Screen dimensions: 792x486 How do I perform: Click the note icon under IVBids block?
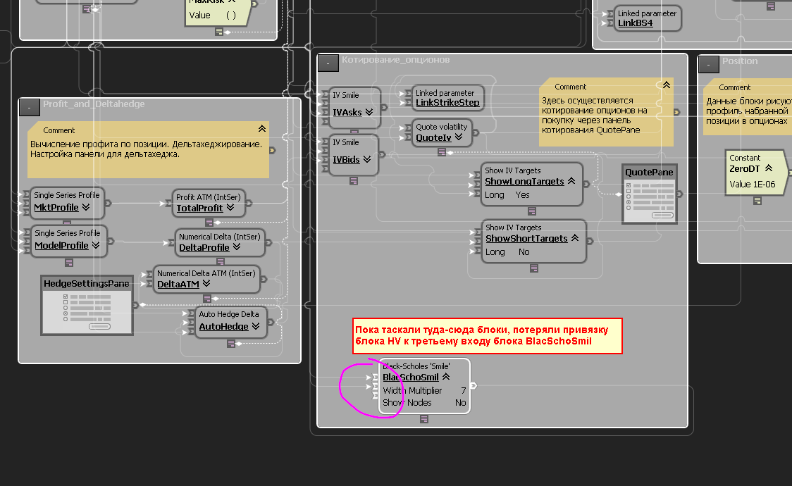(354, 181)
